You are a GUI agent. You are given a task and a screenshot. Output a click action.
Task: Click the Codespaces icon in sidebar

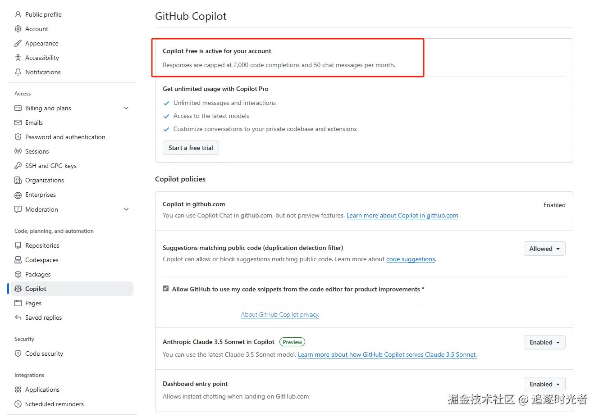click(18, 260)
